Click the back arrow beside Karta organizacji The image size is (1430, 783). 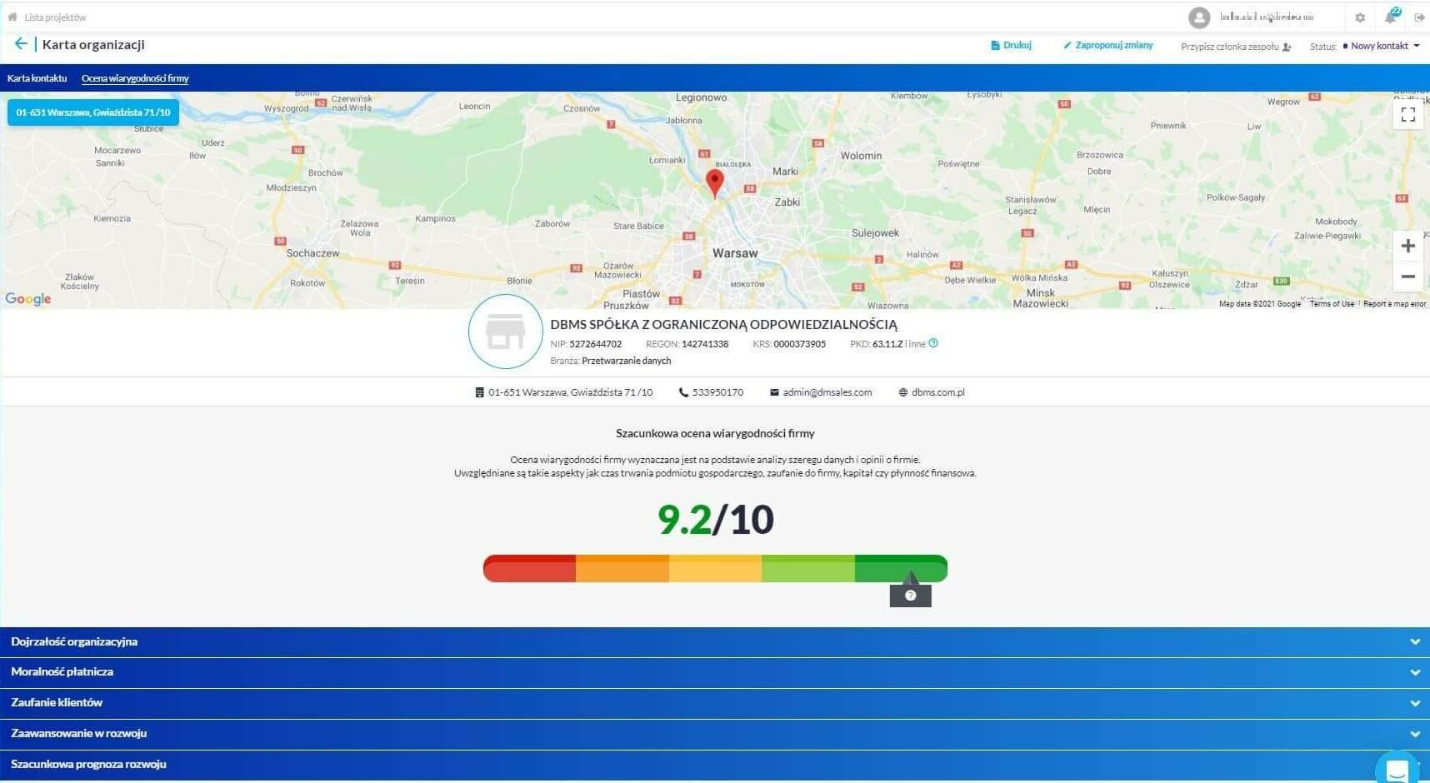click(x=21, y=44)
